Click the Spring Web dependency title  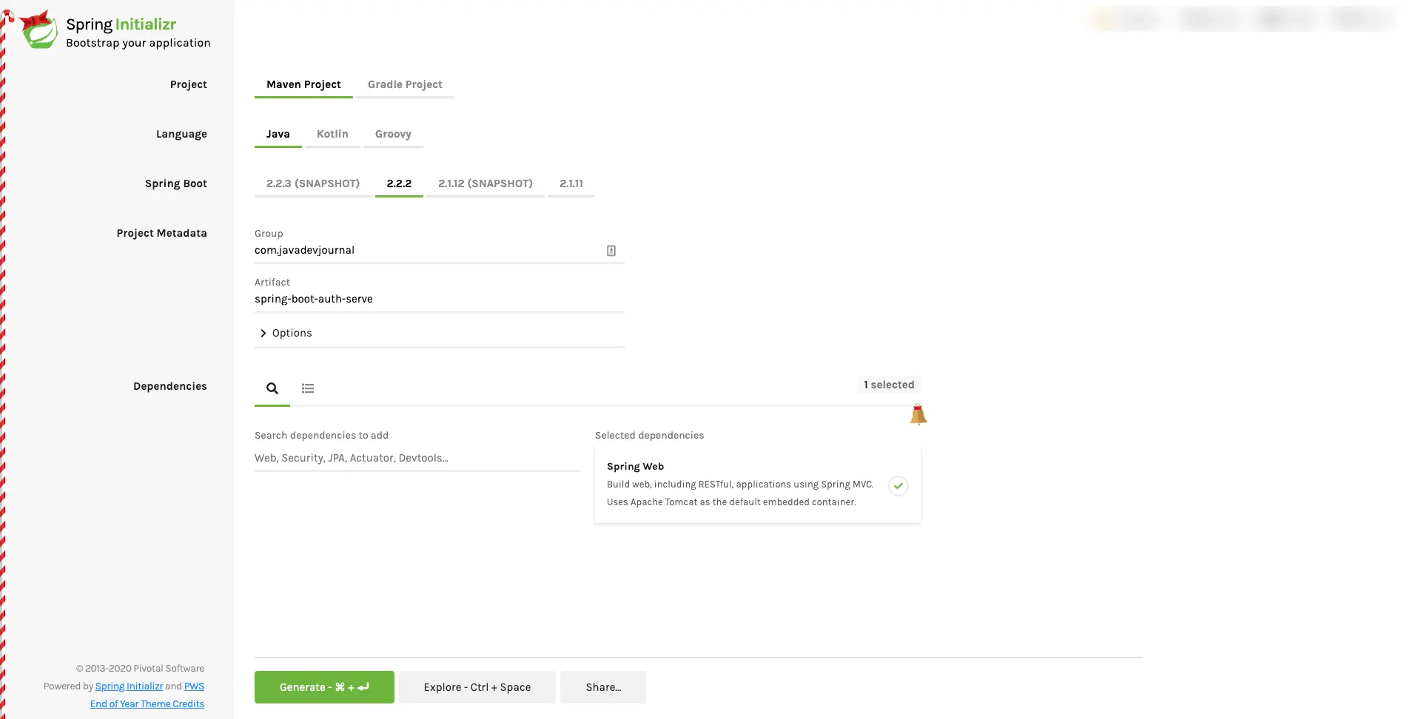point(635,467)
